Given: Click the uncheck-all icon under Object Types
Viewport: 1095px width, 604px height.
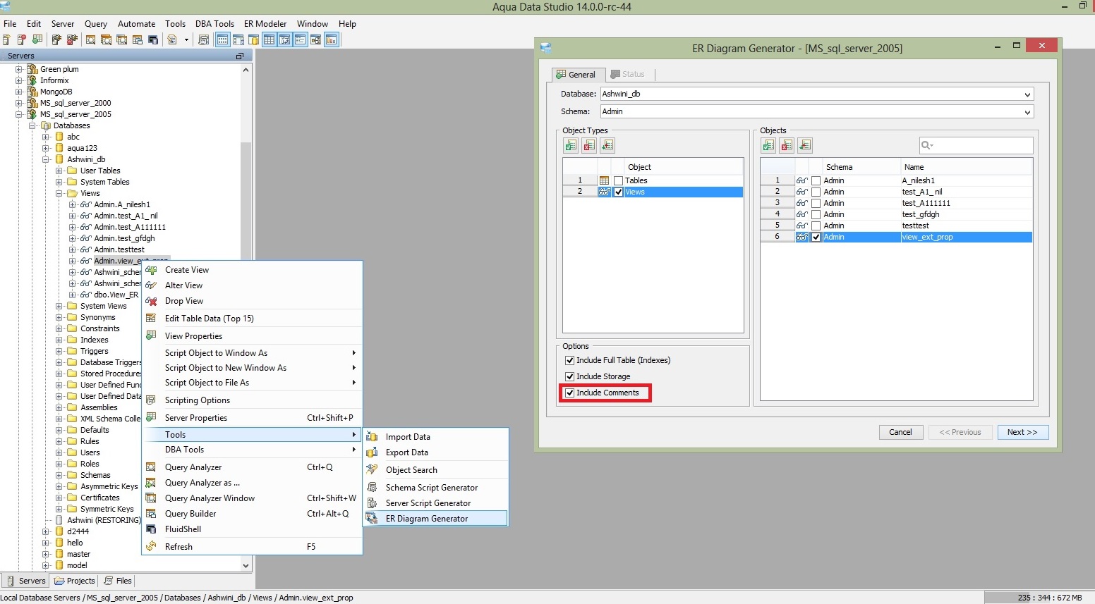Looking at the screenshot, I should click(589, 145).
